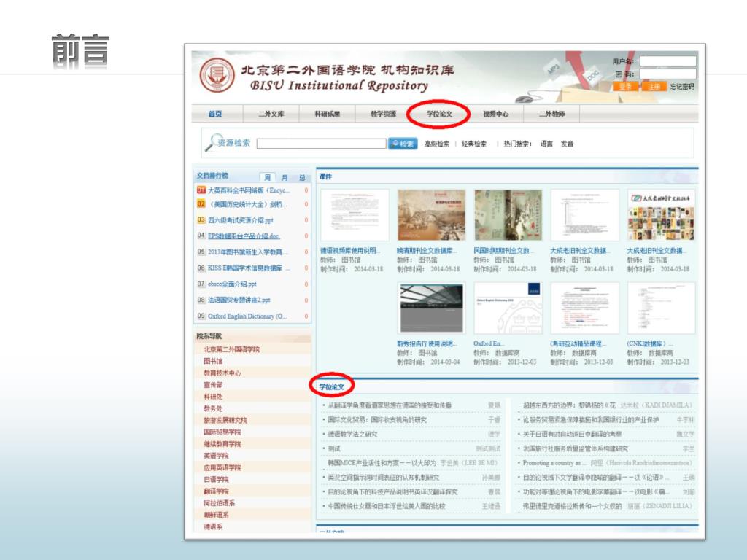Image resolution: width=747 pixels, height=560 pixels.
Task: Open the 高级检索 link
Action: (x=437, y=144)
